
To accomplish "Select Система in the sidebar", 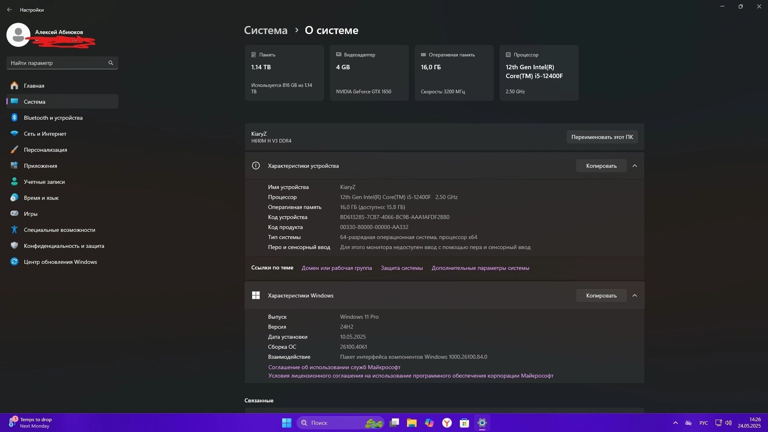I will click(x=62, y=102).
